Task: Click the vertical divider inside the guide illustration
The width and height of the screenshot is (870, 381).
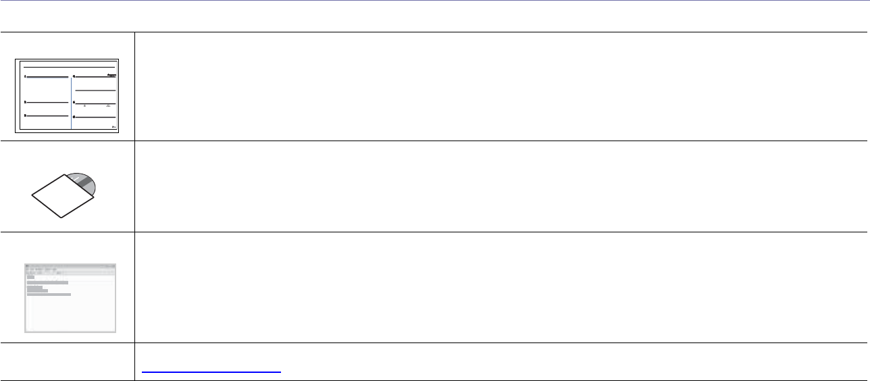Action: pyautogui.click(x=71, y=101)
